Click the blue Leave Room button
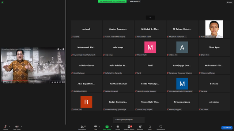The image size is (234, 131). click(x=227, y=128)
